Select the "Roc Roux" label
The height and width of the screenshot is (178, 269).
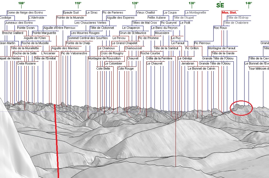tap(221, 28)
